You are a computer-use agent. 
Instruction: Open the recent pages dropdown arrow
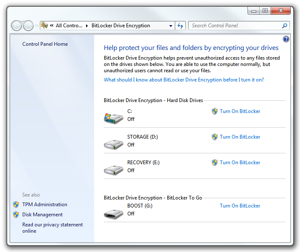[37, 26]
